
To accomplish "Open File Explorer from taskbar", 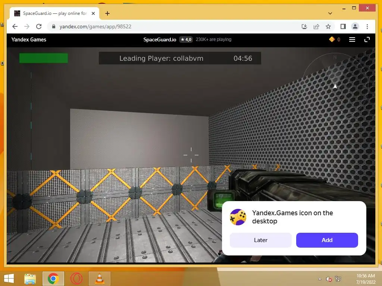I will (x=30, y=279).
